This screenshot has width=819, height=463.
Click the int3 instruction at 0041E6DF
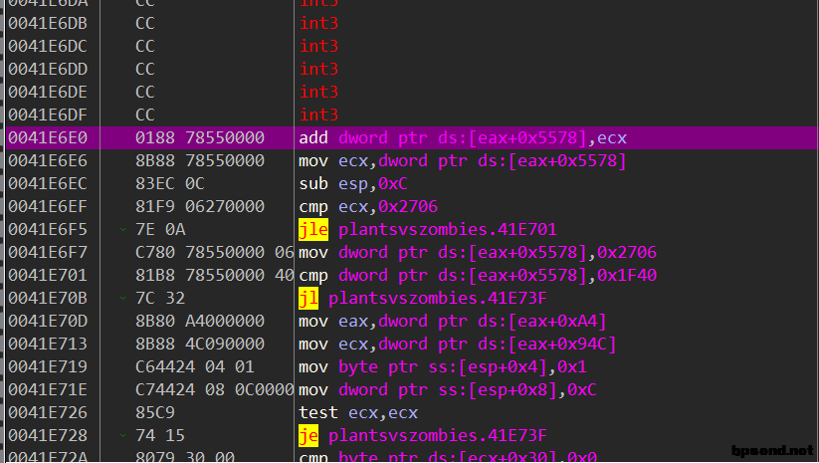[x=318, y=115]
